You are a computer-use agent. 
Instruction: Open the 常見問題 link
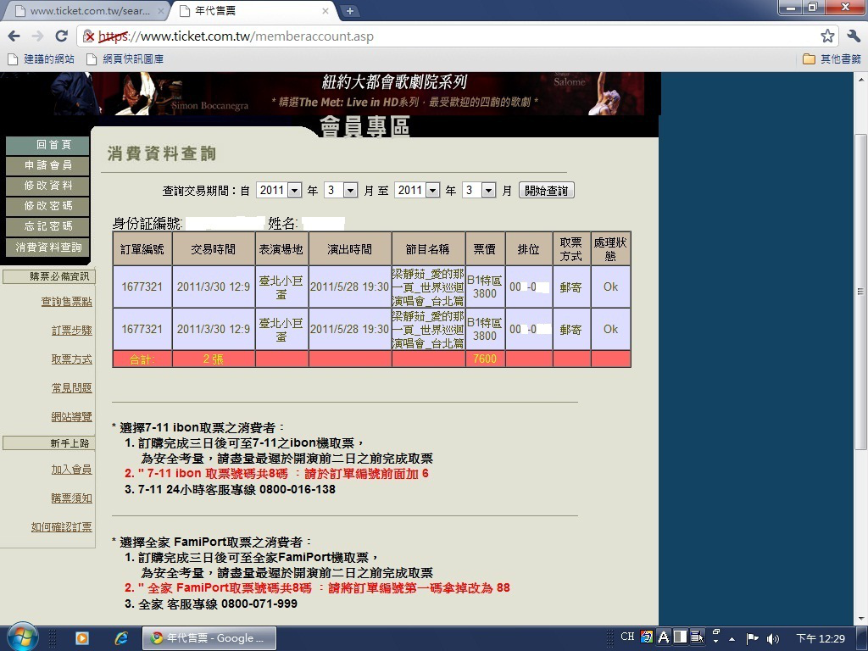(72, 388)
